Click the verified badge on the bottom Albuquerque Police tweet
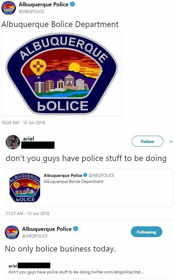This screenshot has height=280, width=174. point(76,229)
